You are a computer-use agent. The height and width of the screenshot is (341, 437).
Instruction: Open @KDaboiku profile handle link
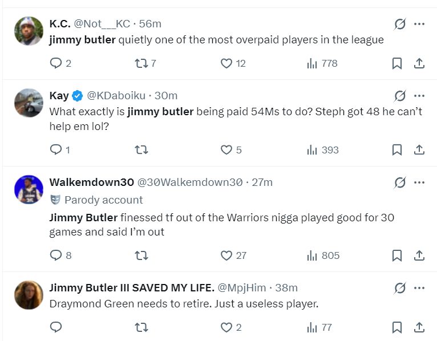tap(115, 95)
